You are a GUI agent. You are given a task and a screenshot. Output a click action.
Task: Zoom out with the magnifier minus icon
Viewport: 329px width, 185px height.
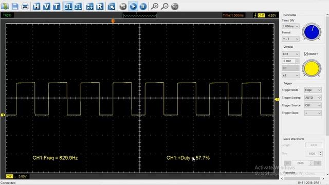(164, 7)
